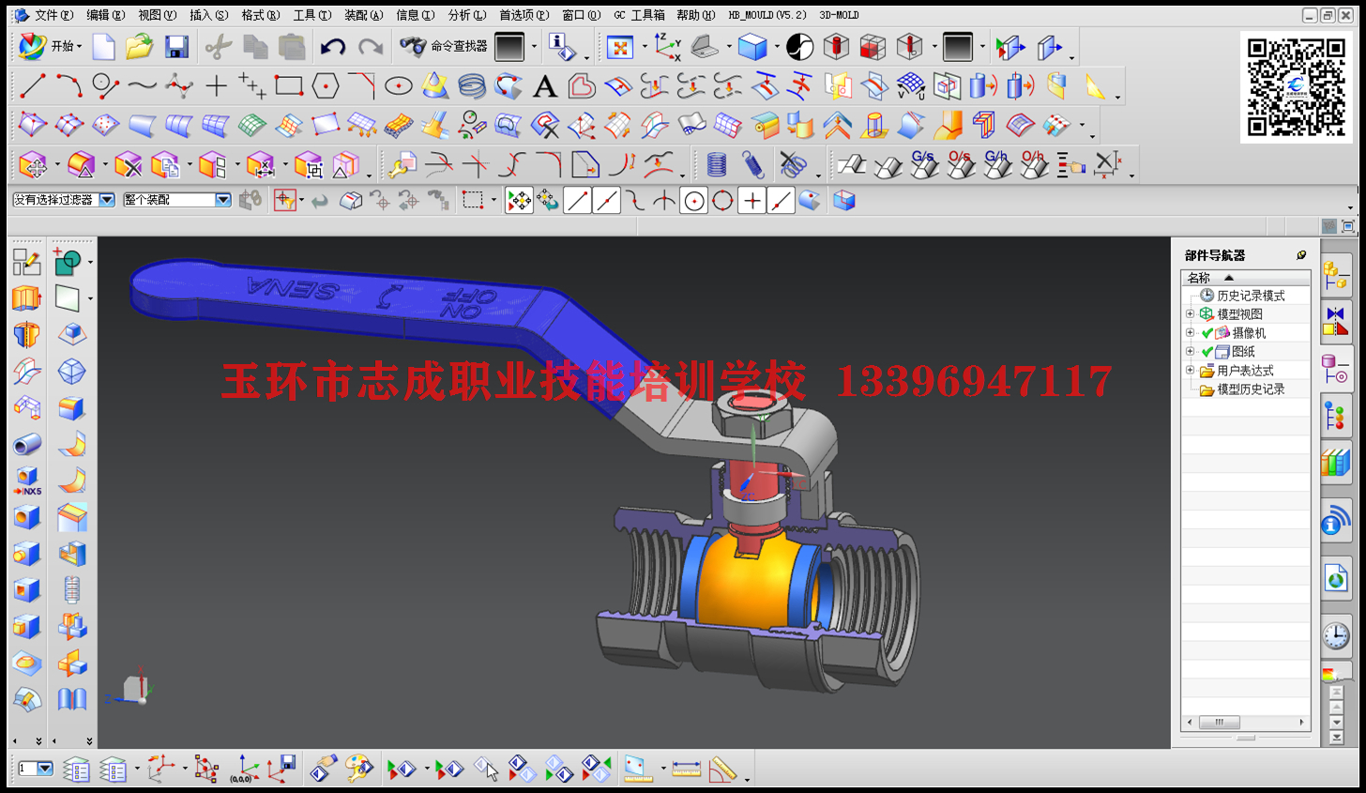Create a new file
This screenshot has height=793, width=1366.
click(x=103, y=46)
